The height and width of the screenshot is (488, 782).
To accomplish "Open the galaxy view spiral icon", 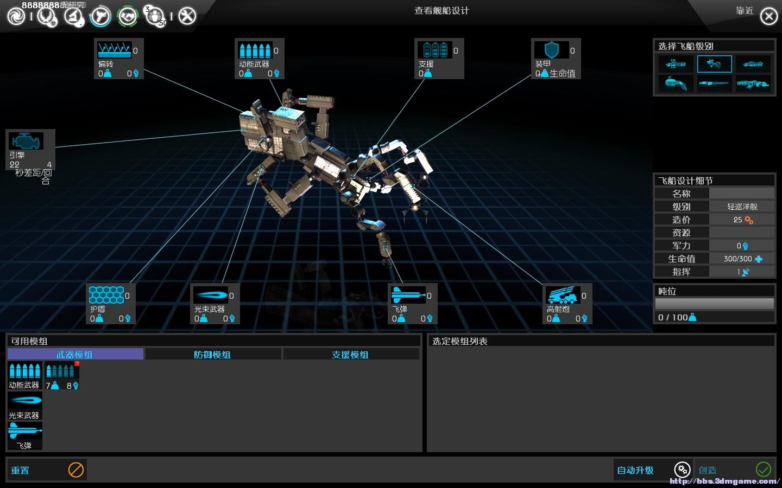I will click(16, 16).
